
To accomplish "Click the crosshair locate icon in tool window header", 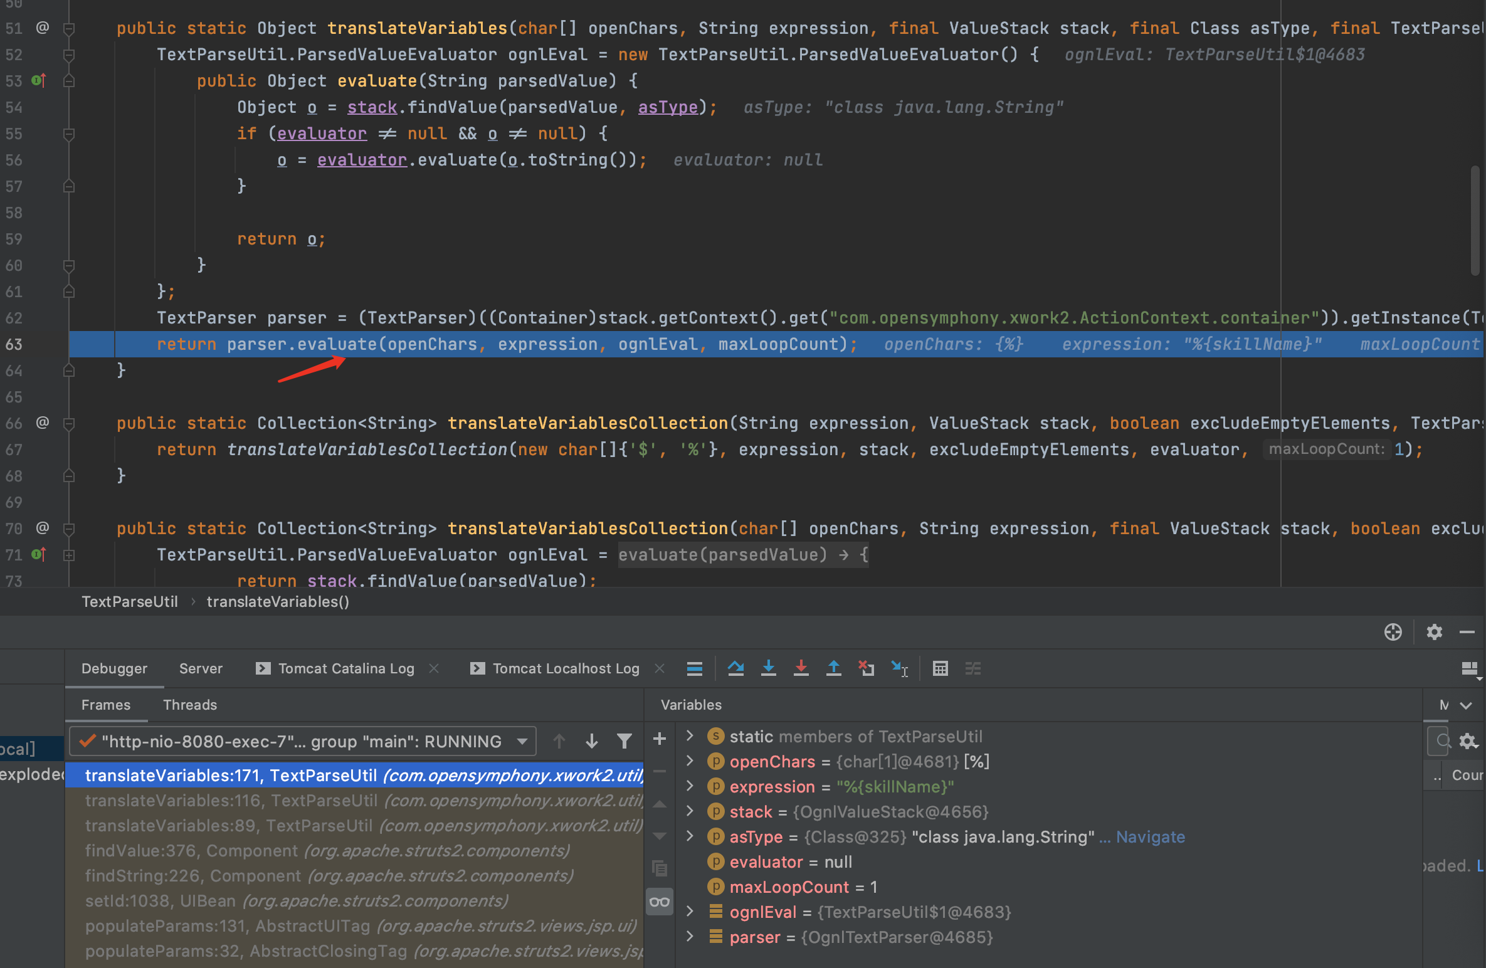I will 1393,632.
